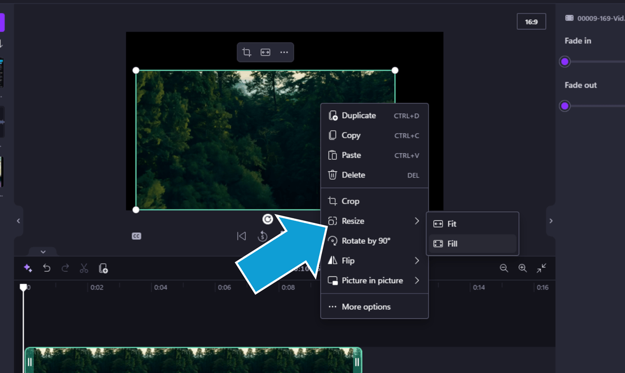Viewport: 625px width, 373px height.
Task: Click the fit-to-timeline arrows icon near zoom controls
Action: pos(541,268)
